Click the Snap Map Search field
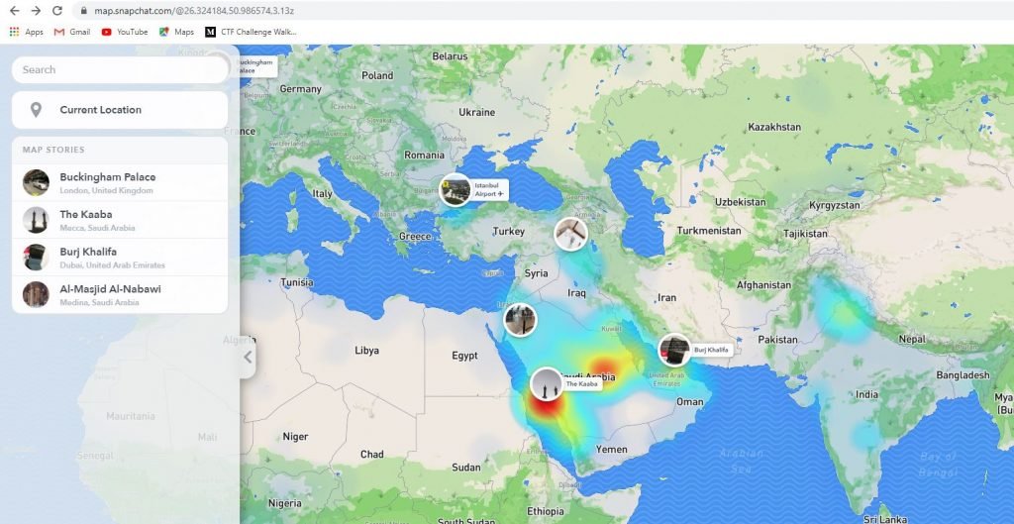 120,70
